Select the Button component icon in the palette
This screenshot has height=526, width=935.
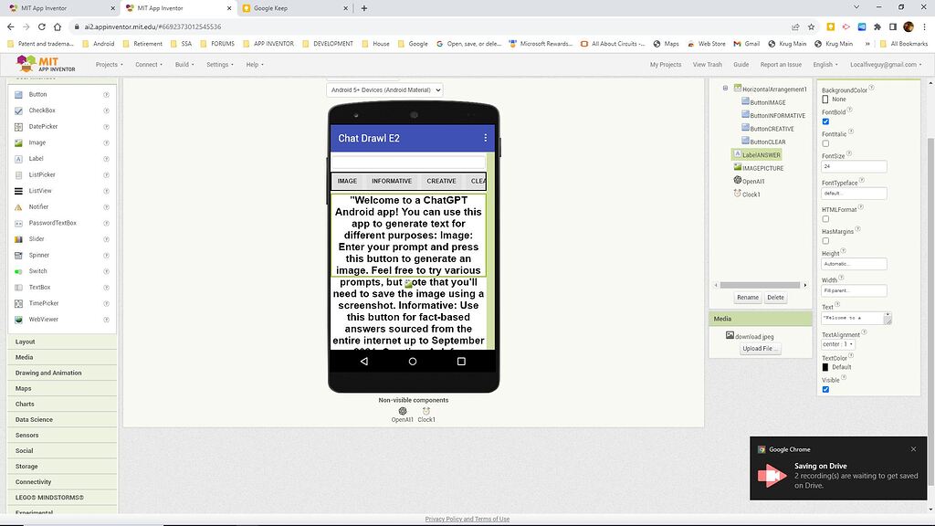click(x=18, y=94)
